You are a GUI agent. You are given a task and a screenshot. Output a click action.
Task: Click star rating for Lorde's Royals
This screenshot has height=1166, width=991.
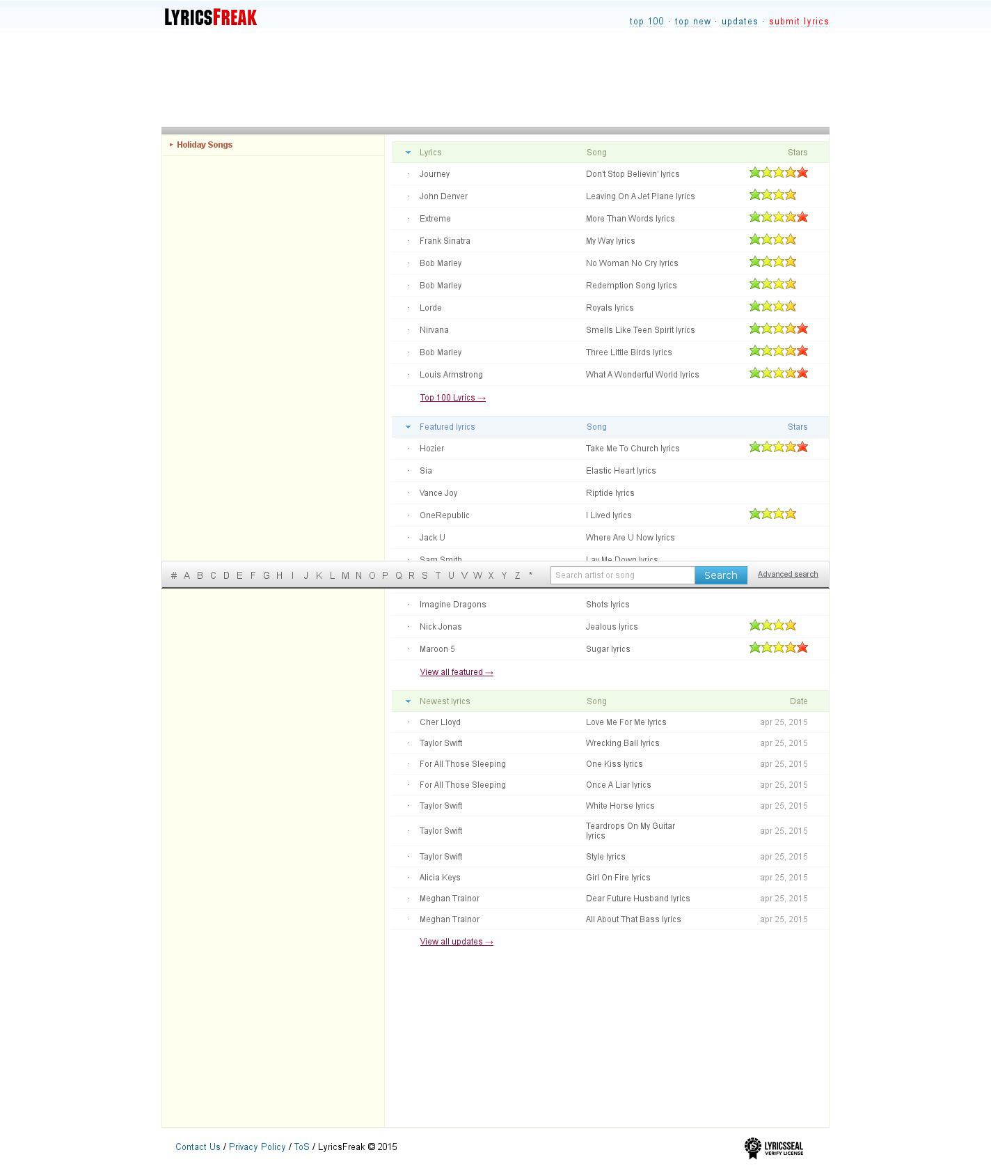click(772, 306)
